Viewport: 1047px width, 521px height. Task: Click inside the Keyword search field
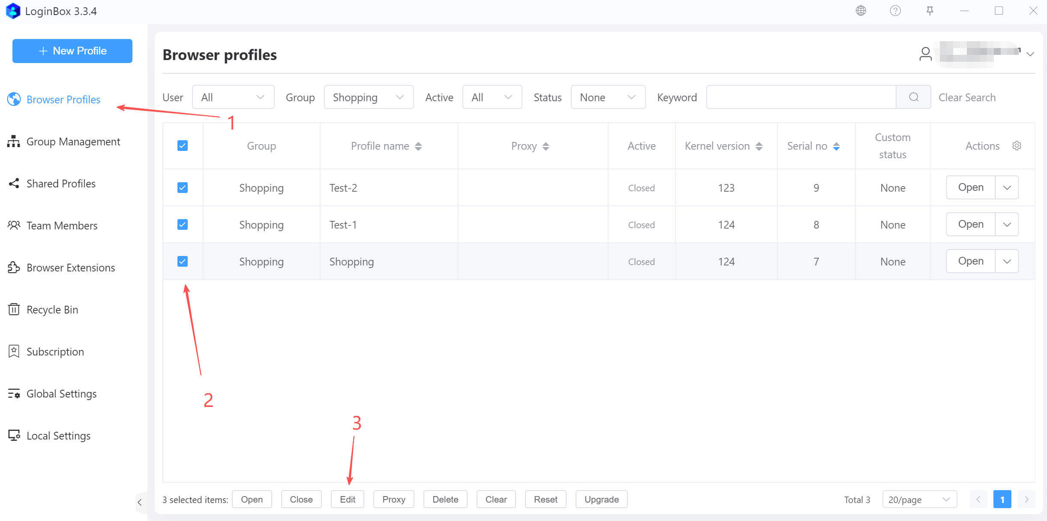[801, 97]
